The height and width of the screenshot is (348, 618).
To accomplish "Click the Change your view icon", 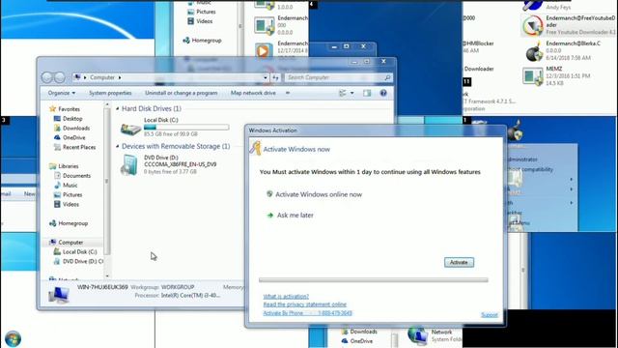I will 343,93.
